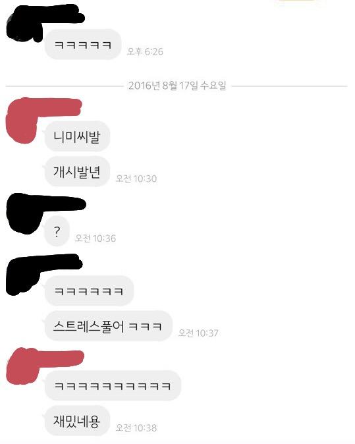Tap the 재밌네용 message bubble
This screenshot has width=355, height=444.
coord(77,421)
